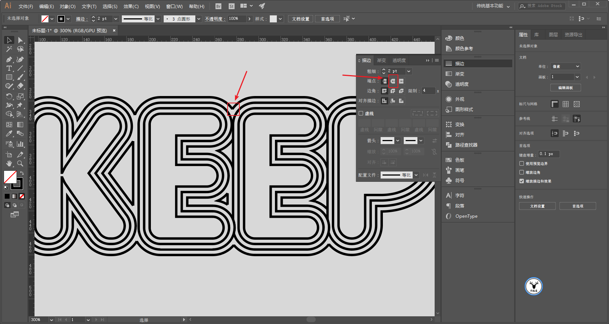This screenshot has height=324, width=609.
Task: Select the Magic Wand tool
Action: click(9, 49)
